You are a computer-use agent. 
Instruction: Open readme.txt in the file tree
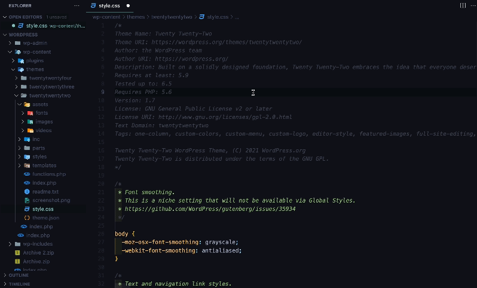pos(45,192)
